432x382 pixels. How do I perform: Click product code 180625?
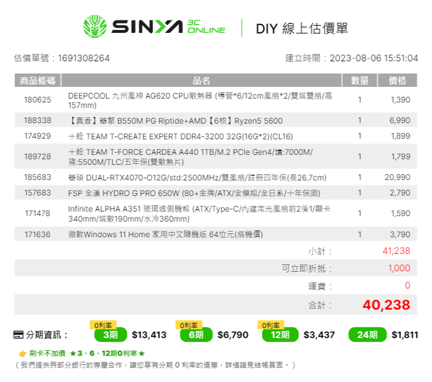(x=37, y=99)
